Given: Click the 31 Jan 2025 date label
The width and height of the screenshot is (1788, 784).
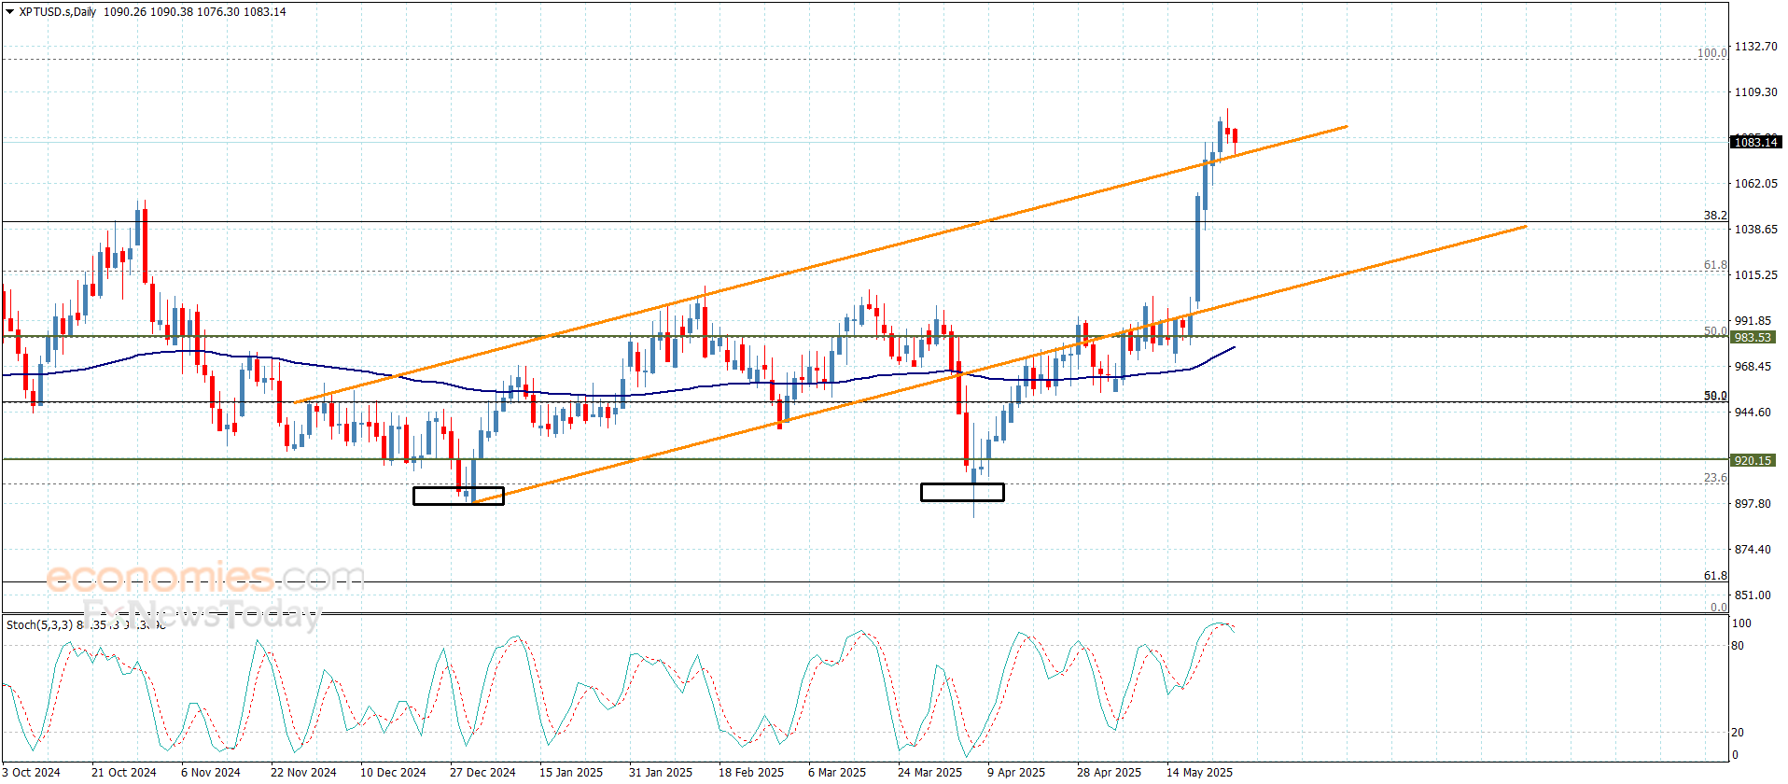Looking at the screenshot, I should point(661,772).
